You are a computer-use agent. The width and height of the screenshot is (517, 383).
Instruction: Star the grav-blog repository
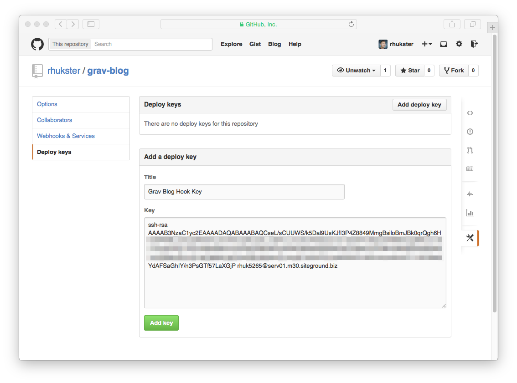pyautogui.click(x=410, y=71)
